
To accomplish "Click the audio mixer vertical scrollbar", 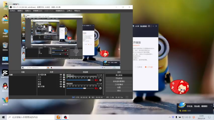I will tap(104, 84).
